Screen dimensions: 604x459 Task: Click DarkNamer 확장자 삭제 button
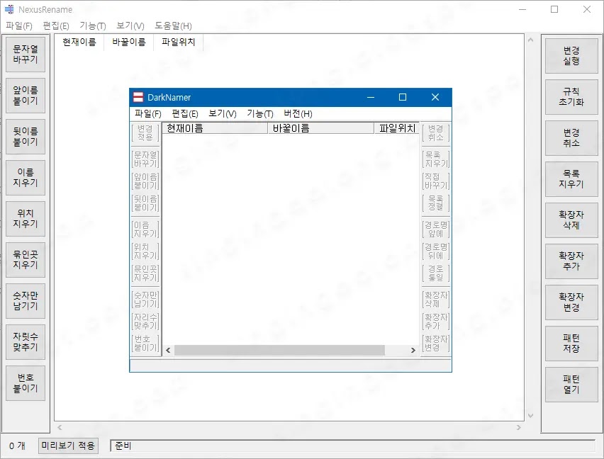pos(436,300)
